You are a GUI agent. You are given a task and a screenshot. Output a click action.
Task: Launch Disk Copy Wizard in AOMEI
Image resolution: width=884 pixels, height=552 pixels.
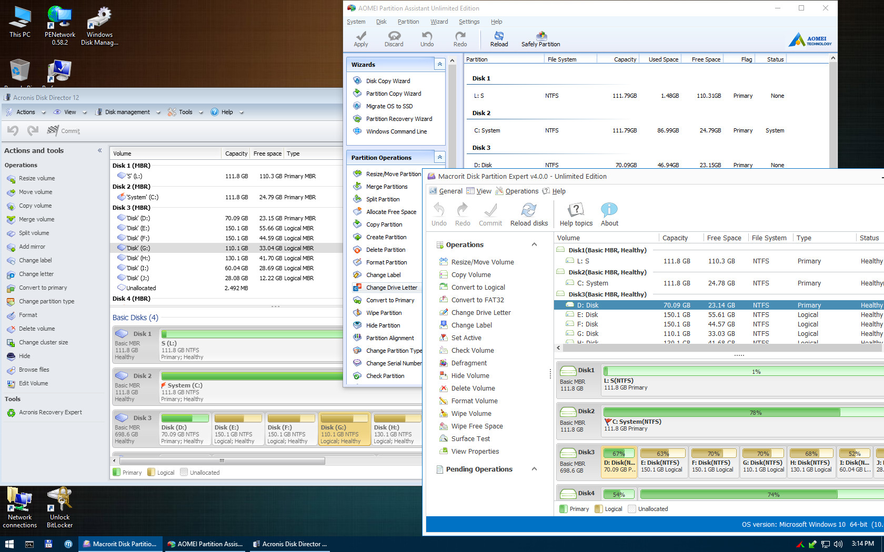point(388,81)
